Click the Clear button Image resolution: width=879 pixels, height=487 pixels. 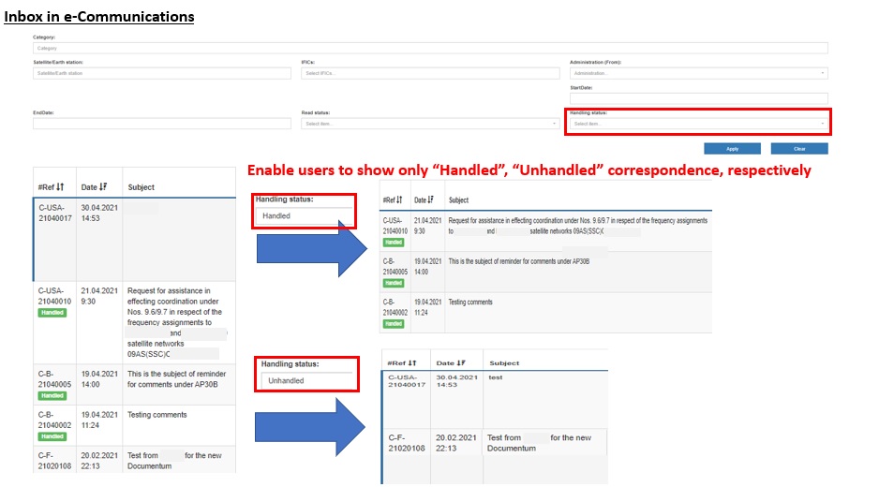tap(799, 149)
